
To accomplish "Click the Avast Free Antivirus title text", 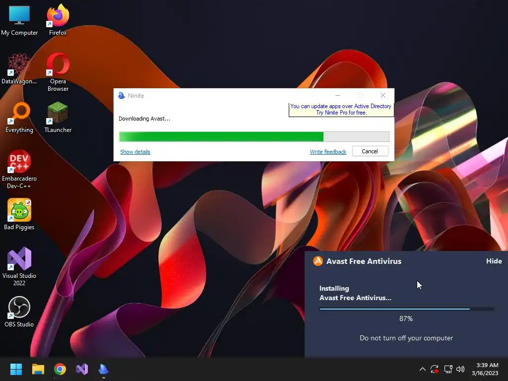I will coord(364,261).
